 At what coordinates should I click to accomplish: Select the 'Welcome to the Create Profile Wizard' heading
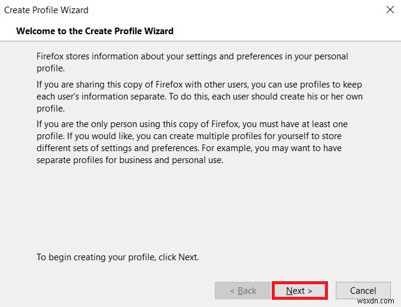95,31
